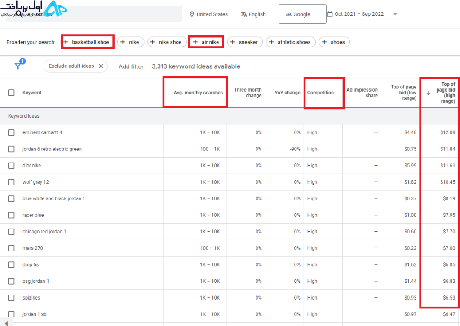Screen dimensions: 460x326
Task: Open the United States location setting
Action: [209, 14]
